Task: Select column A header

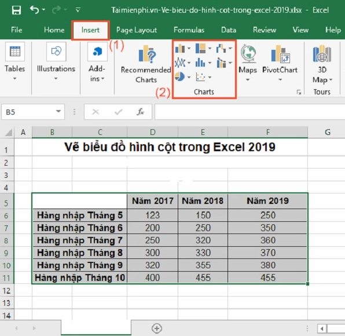Action: tap(23, 132)
